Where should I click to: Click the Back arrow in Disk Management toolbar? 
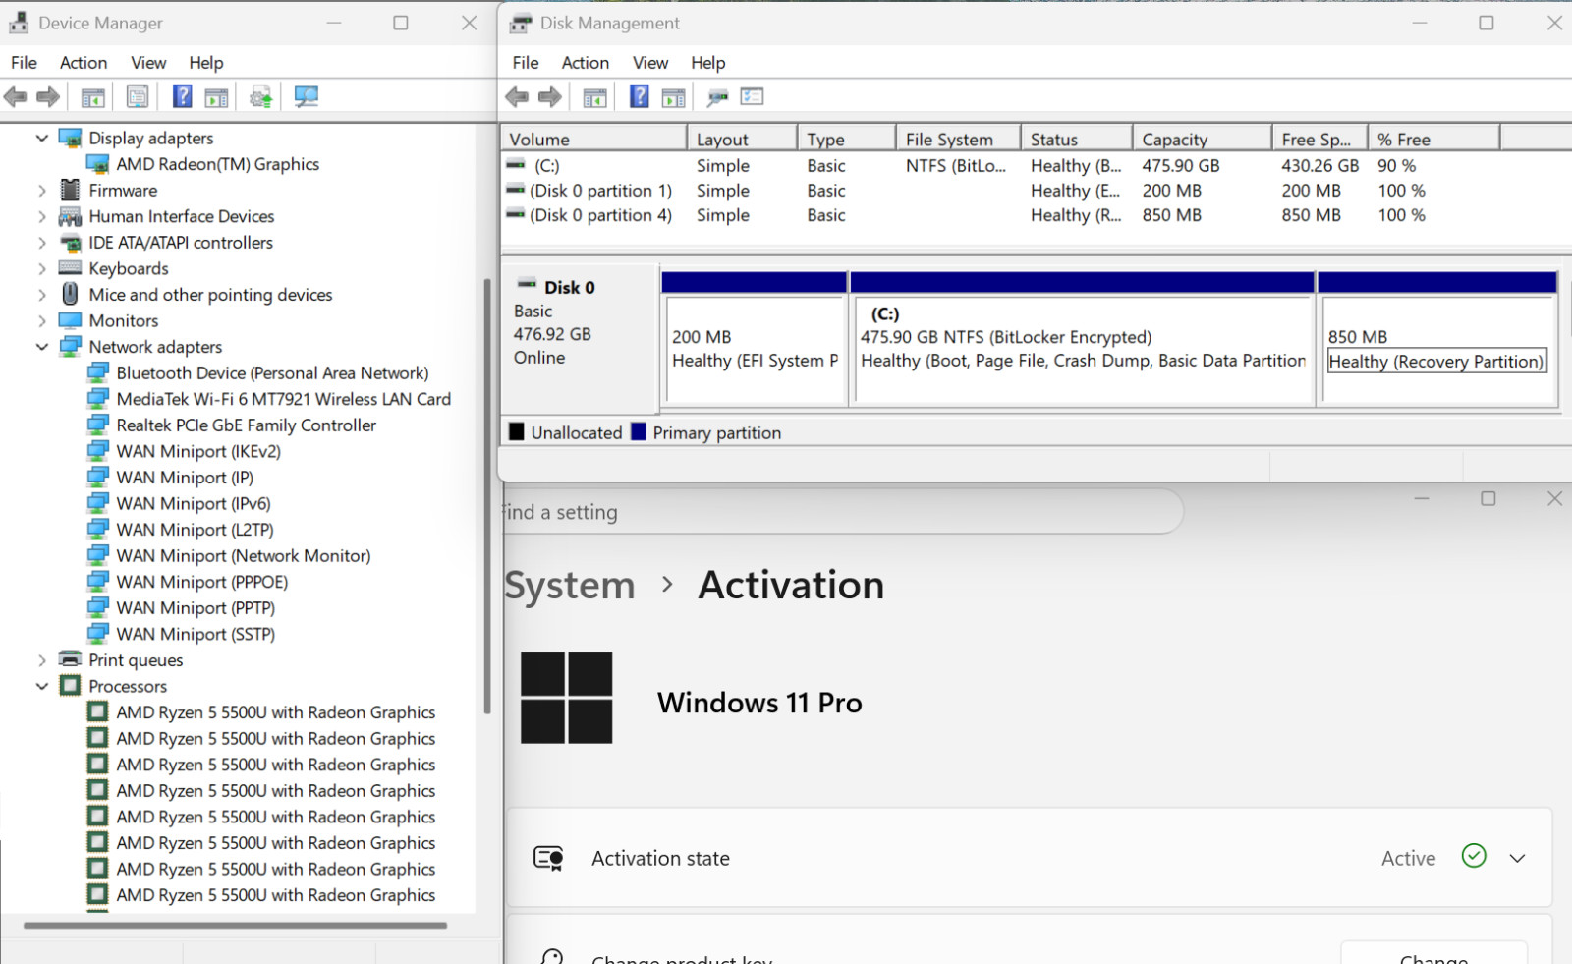point(517,97)
